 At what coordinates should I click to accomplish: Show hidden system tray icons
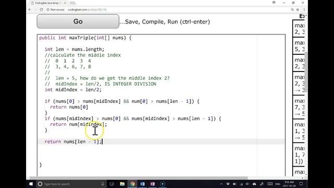click(x=221, y=184)
